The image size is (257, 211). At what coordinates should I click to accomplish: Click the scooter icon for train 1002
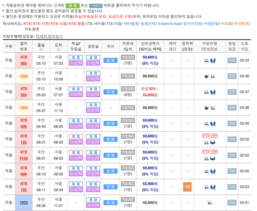click(210, 202)
